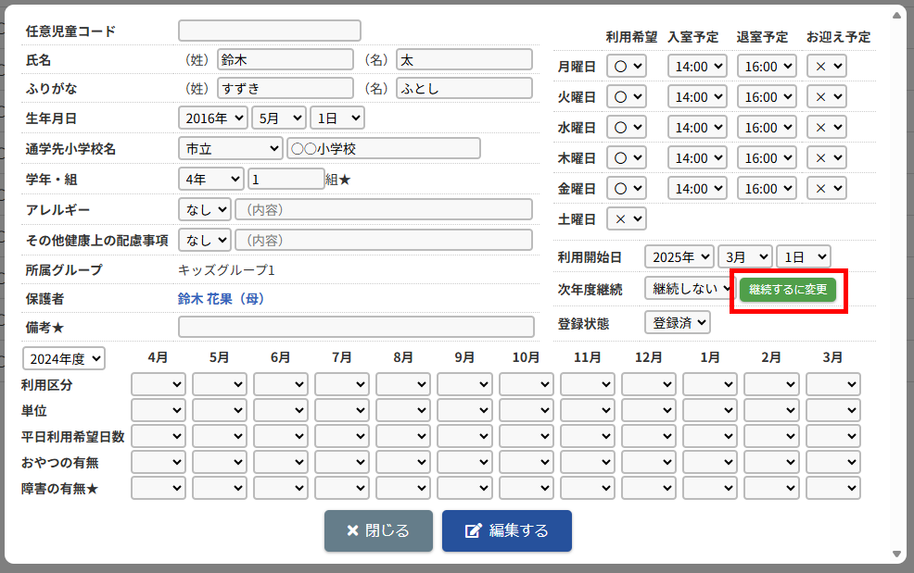The height and width of the screenshot is (573, 914).
Task: Click the ふりがな 姓 field with すずき
Action: point(285,89)
